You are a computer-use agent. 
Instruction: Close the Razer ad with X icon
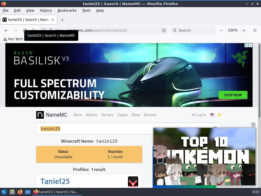250,45
